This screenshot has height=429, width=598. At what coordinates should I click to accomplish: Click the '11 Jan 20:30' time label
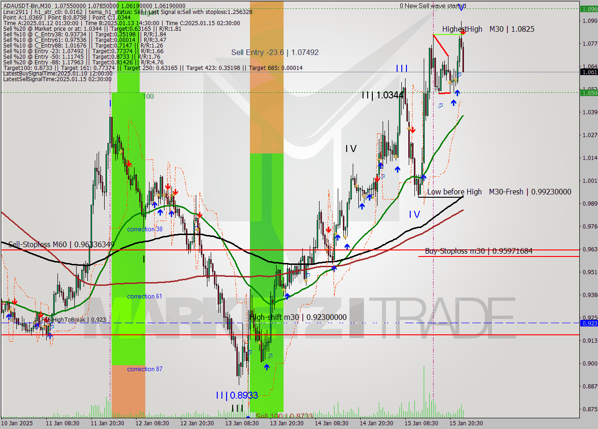pos(107,423)
